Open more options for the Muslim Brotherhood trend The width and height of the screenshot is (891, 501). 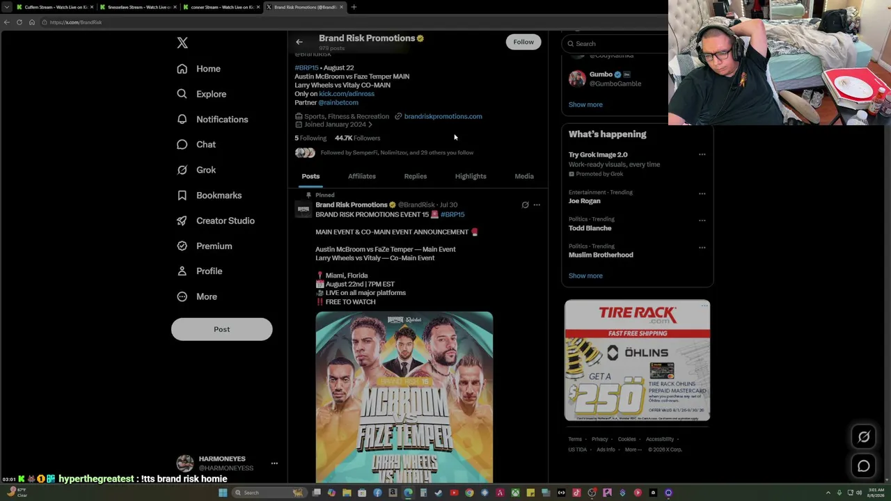coord(702,248)
